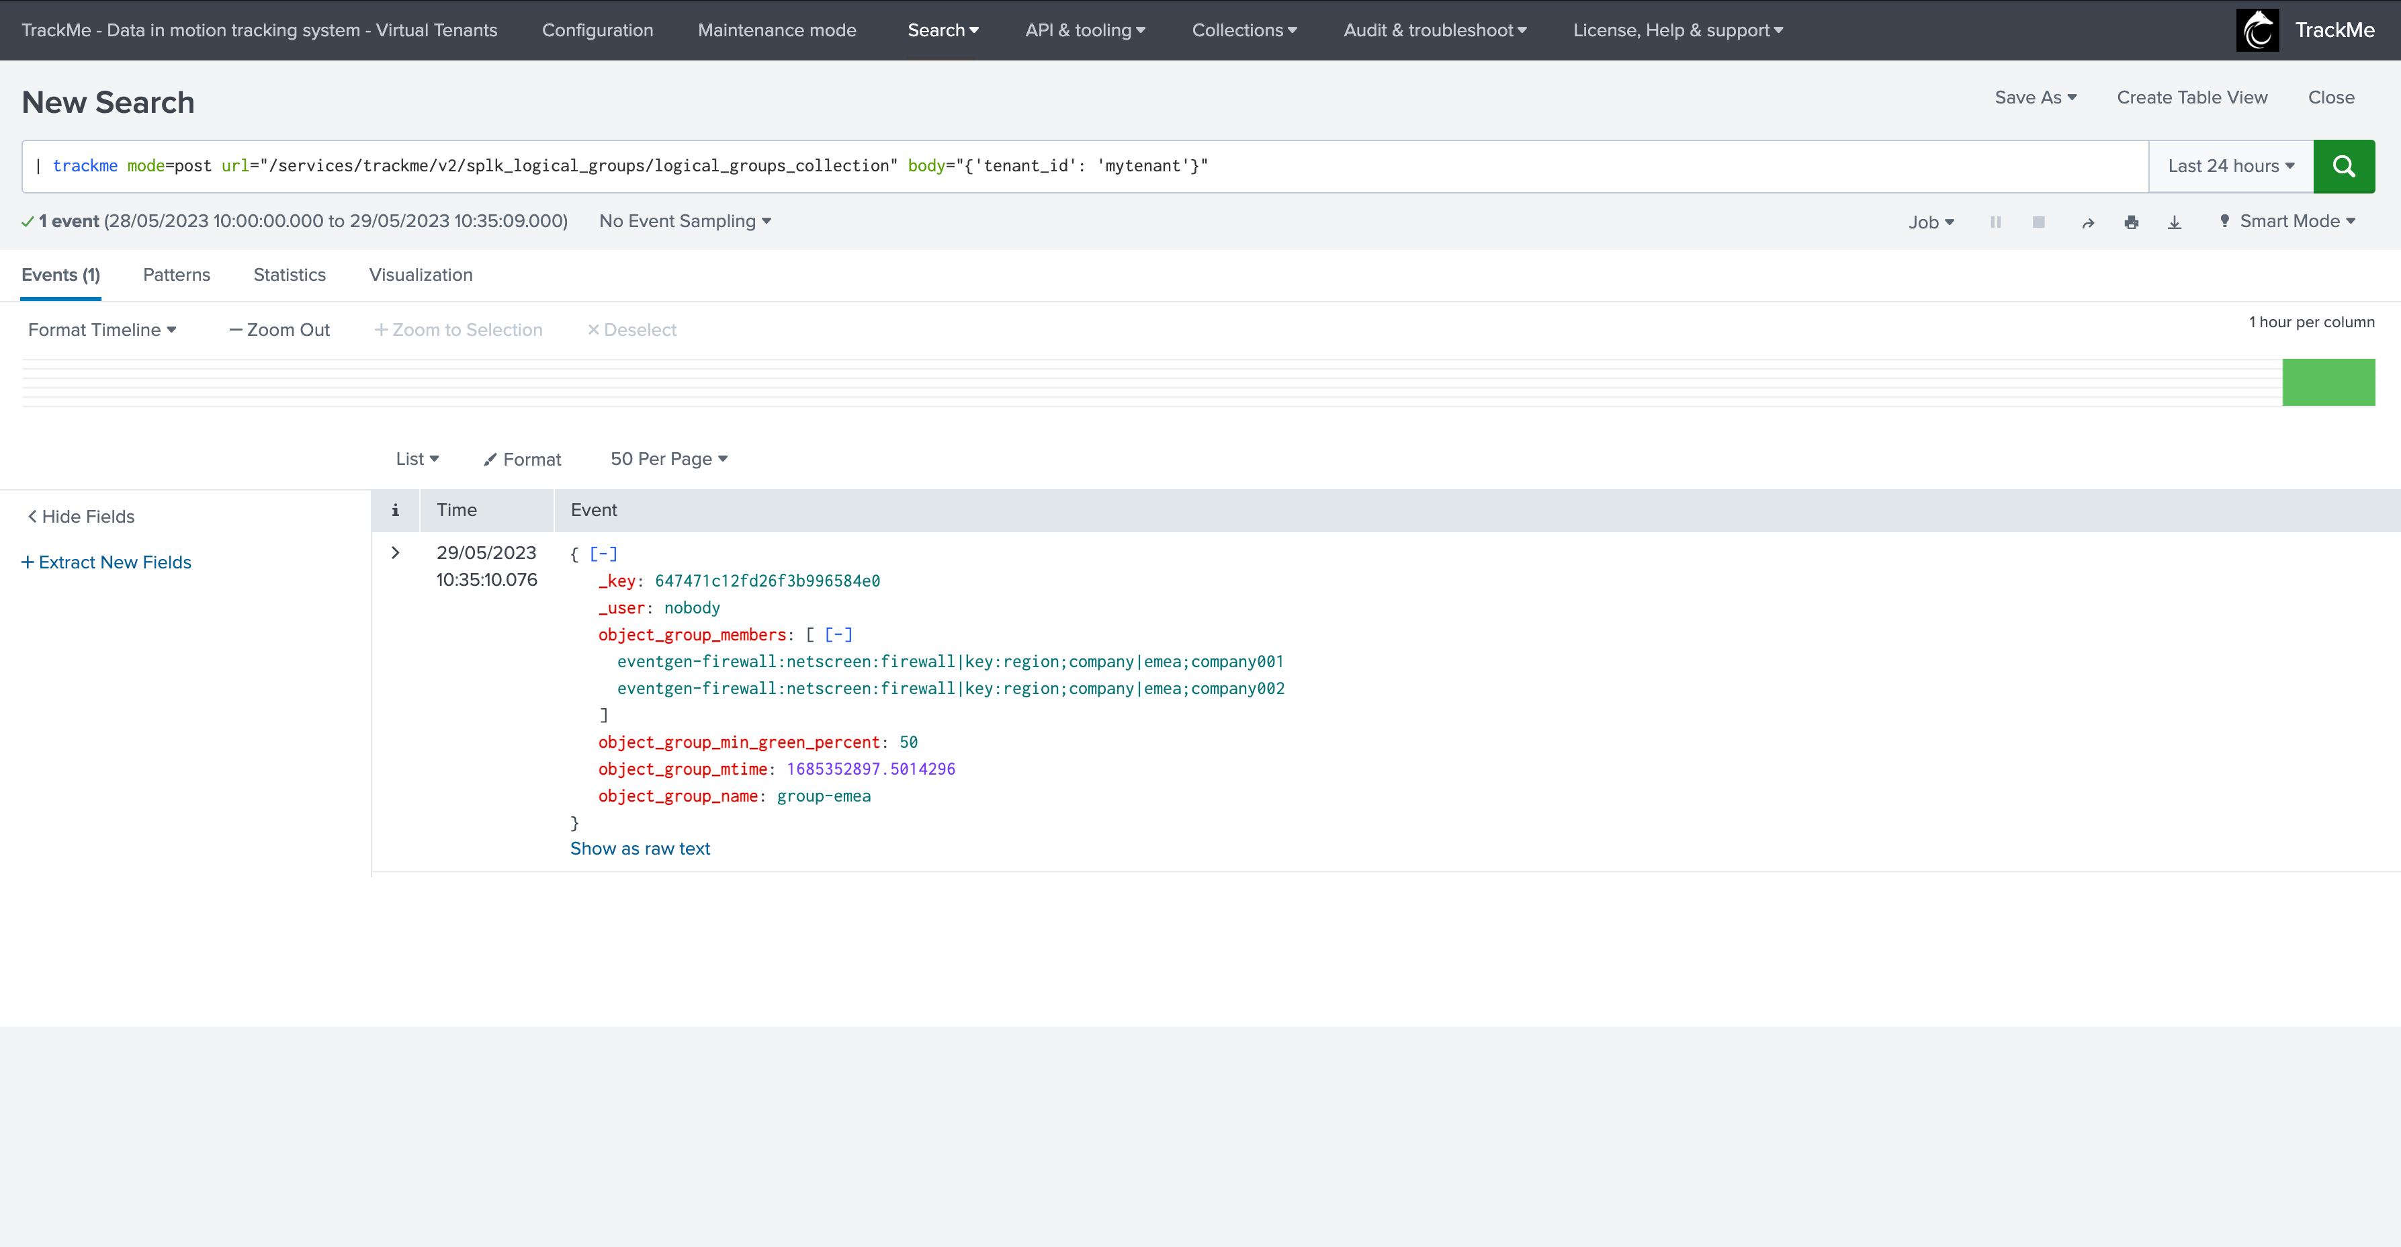Click the share job arrow icon
The width and height of the screenshot is (2401, 1247).
[x=2088, y=223]
